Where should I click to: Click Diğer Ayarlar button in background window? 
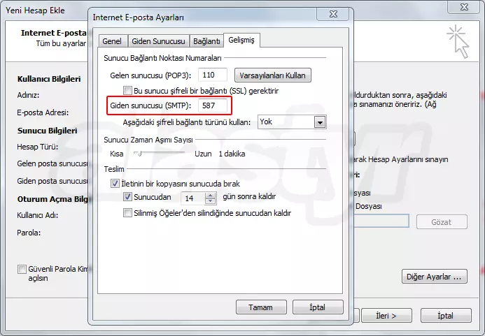coord(435,277)
